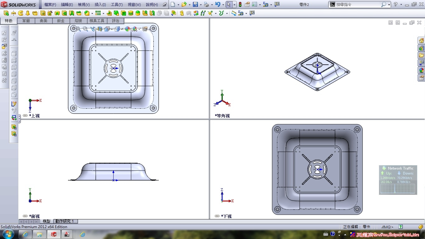The width and height of the screenshot is (425, 239).
Task: Switch to the 鈑金 tab
Action: pyautogui.click(x=61, y=21)
